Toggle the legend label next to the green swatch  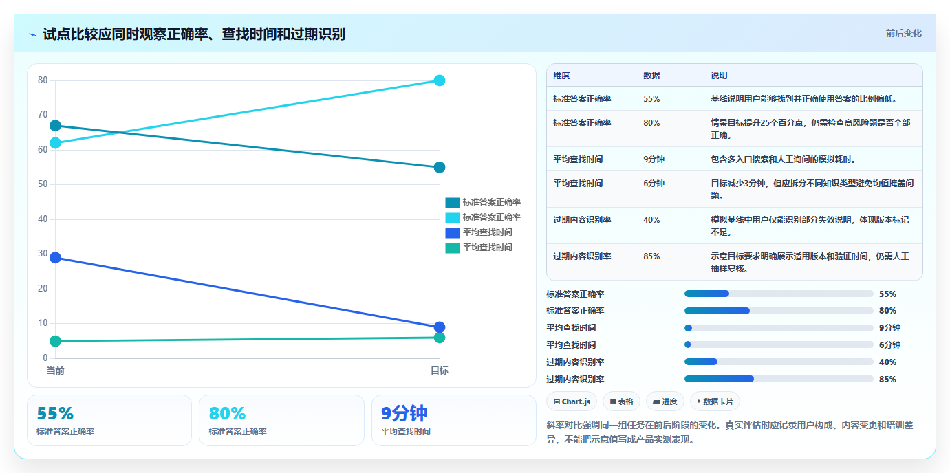click(487, 247)
